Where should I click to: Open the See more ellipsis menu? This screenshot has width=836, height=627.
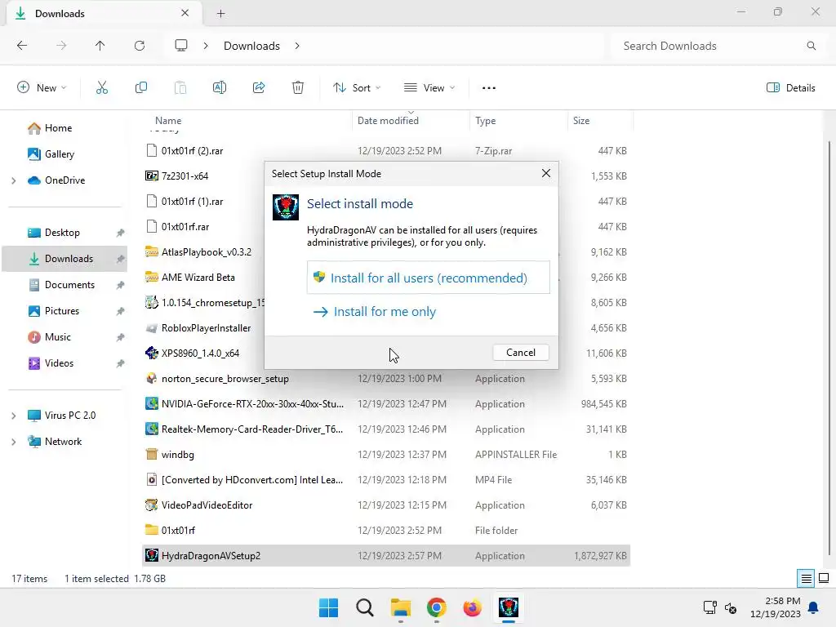point(489,88)
